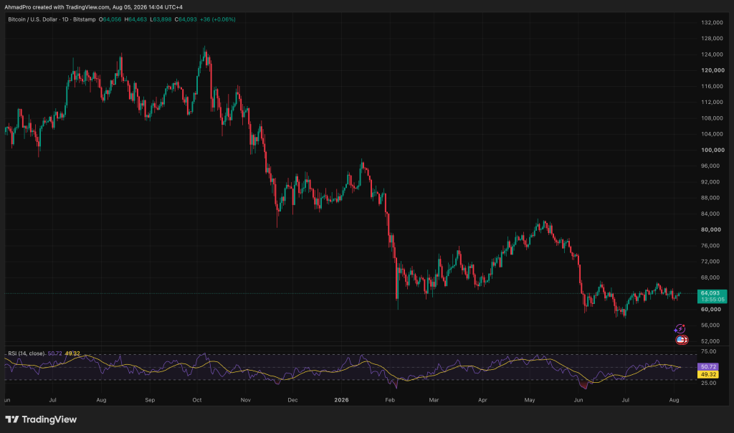Click the change value +36 (+0.06%)
Image resolution: width=734 pixels, height=433 pixels.
pyautogui.click(x=218, y=19)
